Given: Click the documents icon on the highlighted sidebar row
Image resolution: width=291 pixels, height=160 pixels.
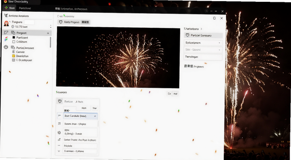Looking at the screenshot, I should 13,33.
